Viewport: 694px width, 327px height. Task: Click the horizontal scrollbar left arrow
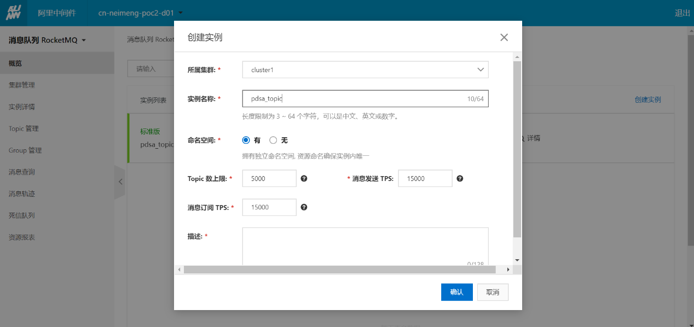point(178,270)
